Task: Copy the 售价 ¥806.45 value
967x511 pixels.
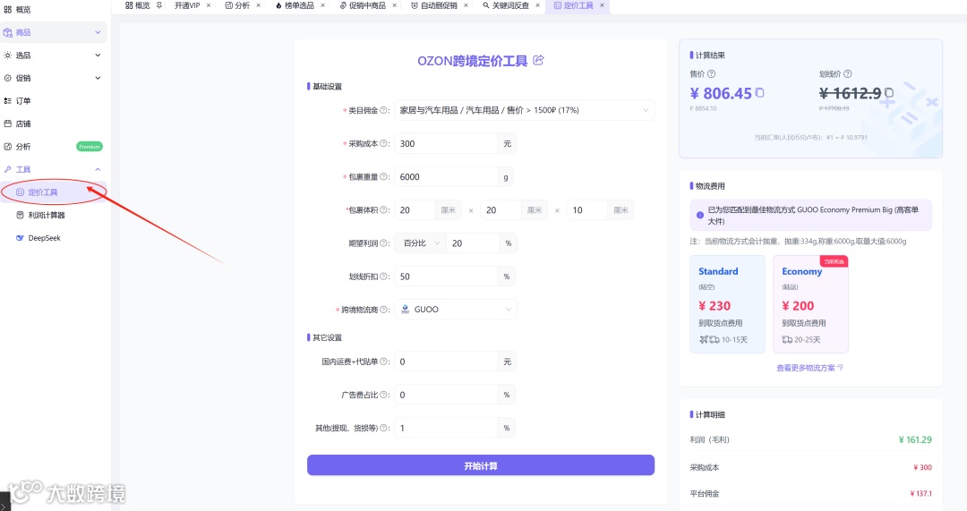Action: pos(760,92)
